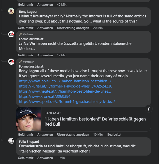Click the info icon on the link preview
The image size is (159, 164).
pos(149,109)
